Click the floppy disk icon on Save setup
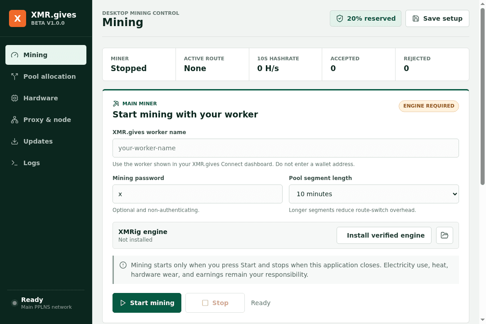Viewport: 486px width, 324px height. [416, 18]
